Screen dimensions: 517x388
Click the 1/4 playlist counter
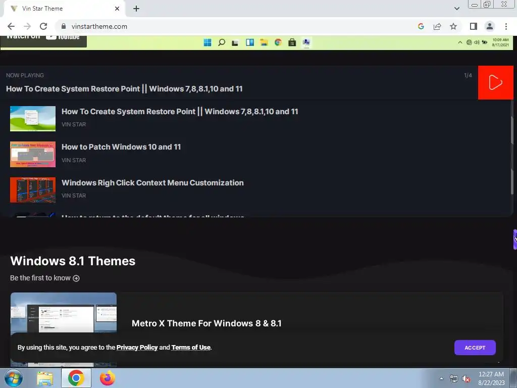pos(468,75)
